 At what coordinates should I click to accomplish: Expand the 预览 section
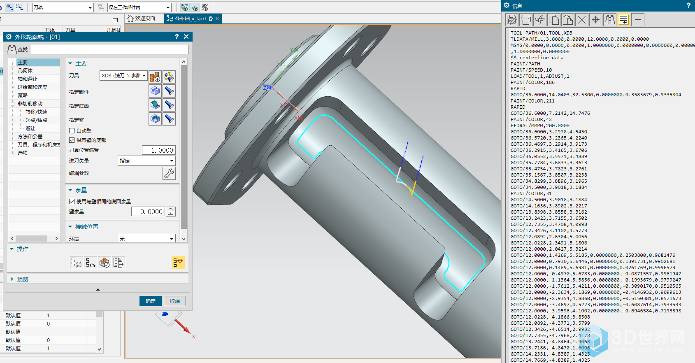[12, 279]
